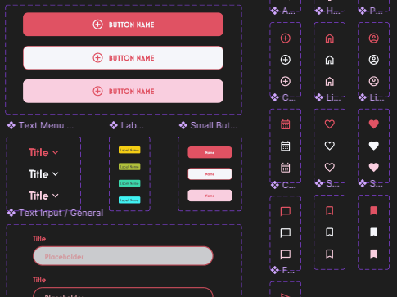This screenshot has width=397, height=297.
Task: Expand the pink Title dropdown menu
Action: pyautogui.click(x=43, y=196)
